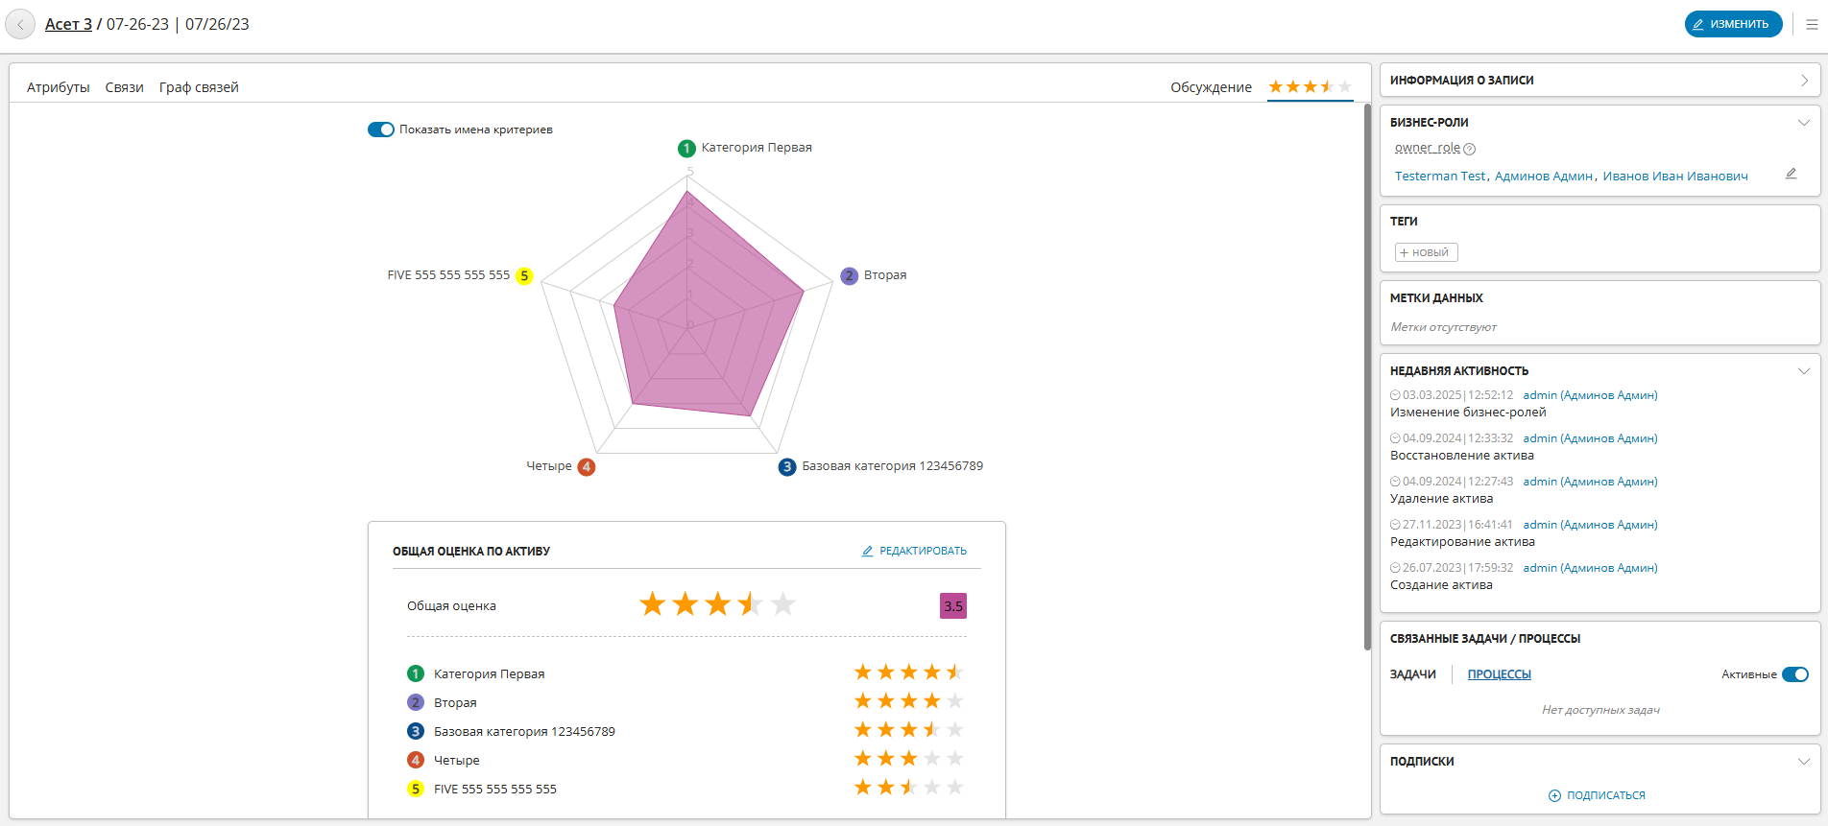
Task: Click the pink 3.5 overall score swatch
Action: click(x=953, y=606)
